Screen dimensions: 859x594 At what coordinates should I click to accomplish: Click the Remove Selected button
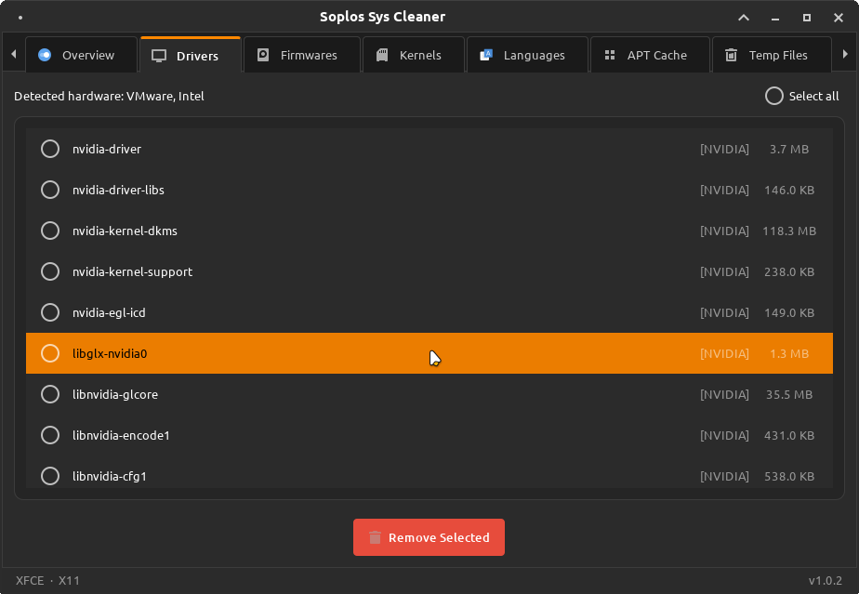click(429, 537)
